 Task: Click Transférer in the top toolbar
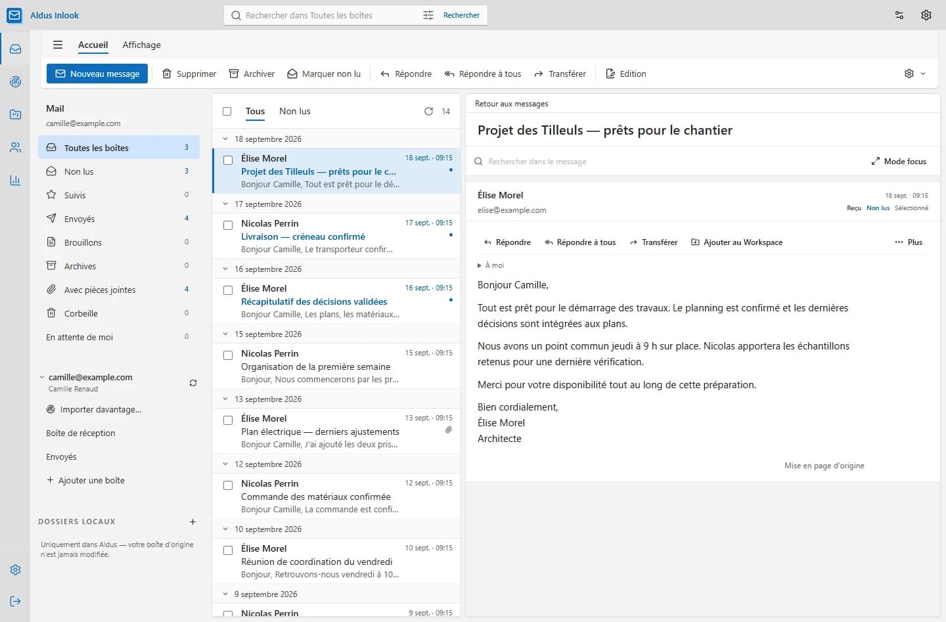coord(560,74)
